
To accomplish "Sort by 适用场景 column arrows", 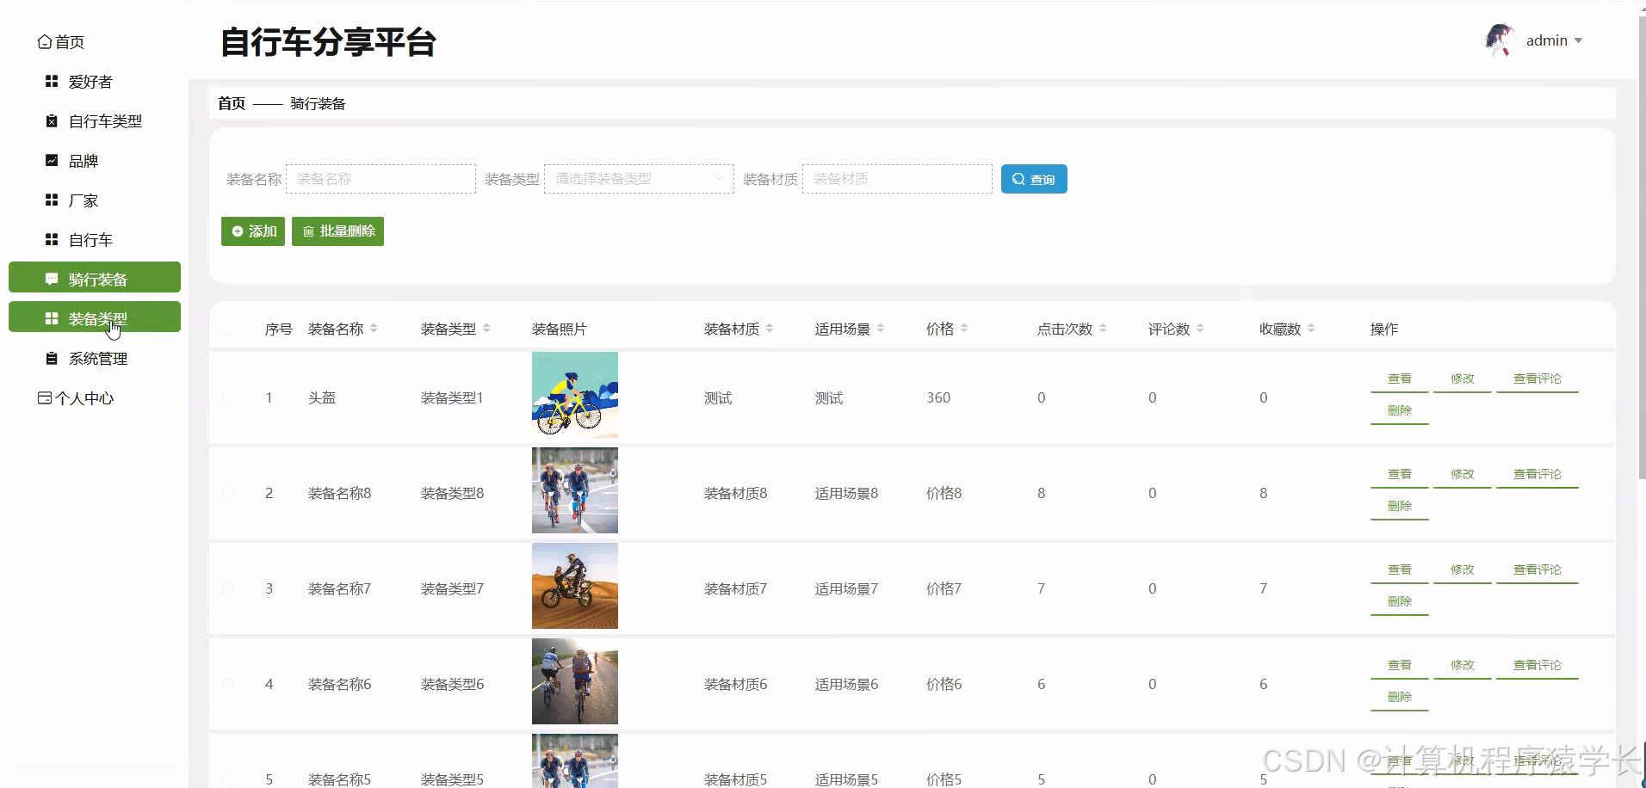I will [881, 329].
